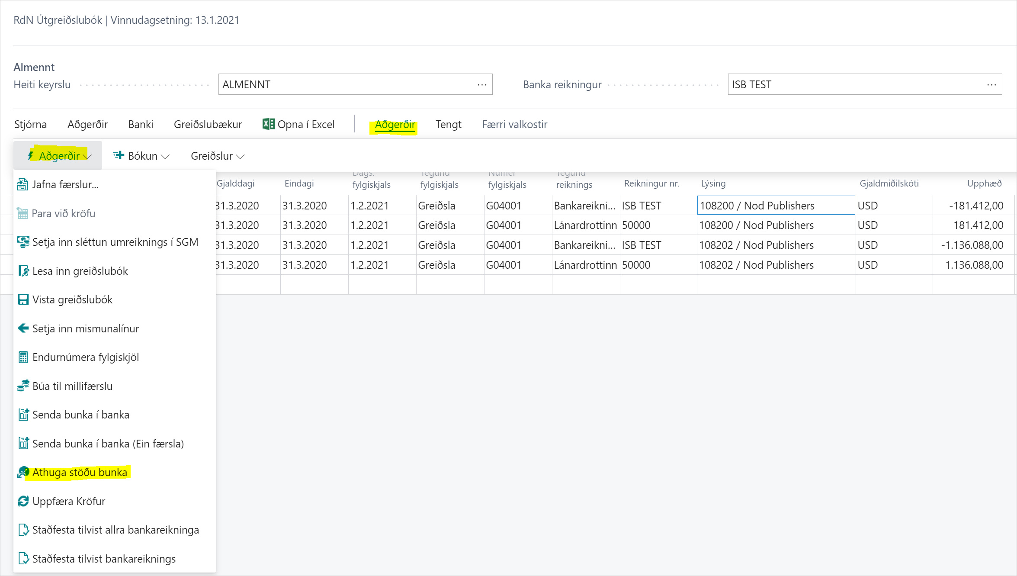Open Heiti keyrslu lookup ellipsis
1017x576 pixels.
482,84
